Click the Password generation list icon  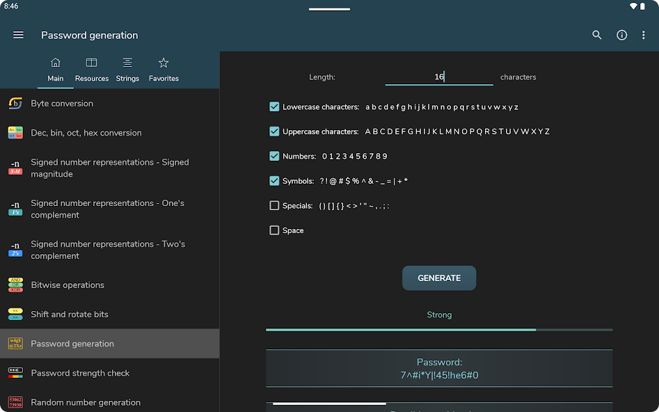tap(15, 344)
